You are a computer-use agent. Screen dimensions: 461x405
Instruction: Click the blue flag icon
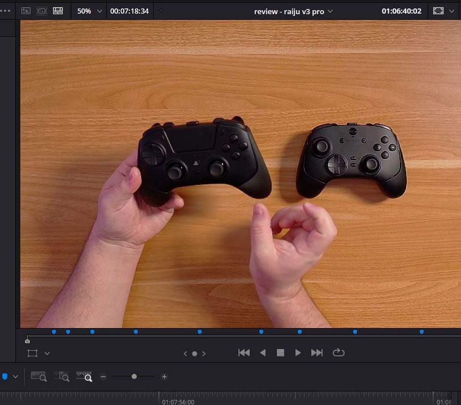(5, 376)
